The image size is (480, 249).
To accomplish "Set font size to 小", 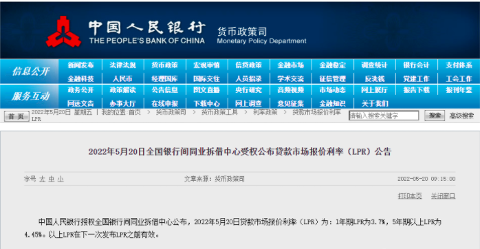I will coord(61,179).
